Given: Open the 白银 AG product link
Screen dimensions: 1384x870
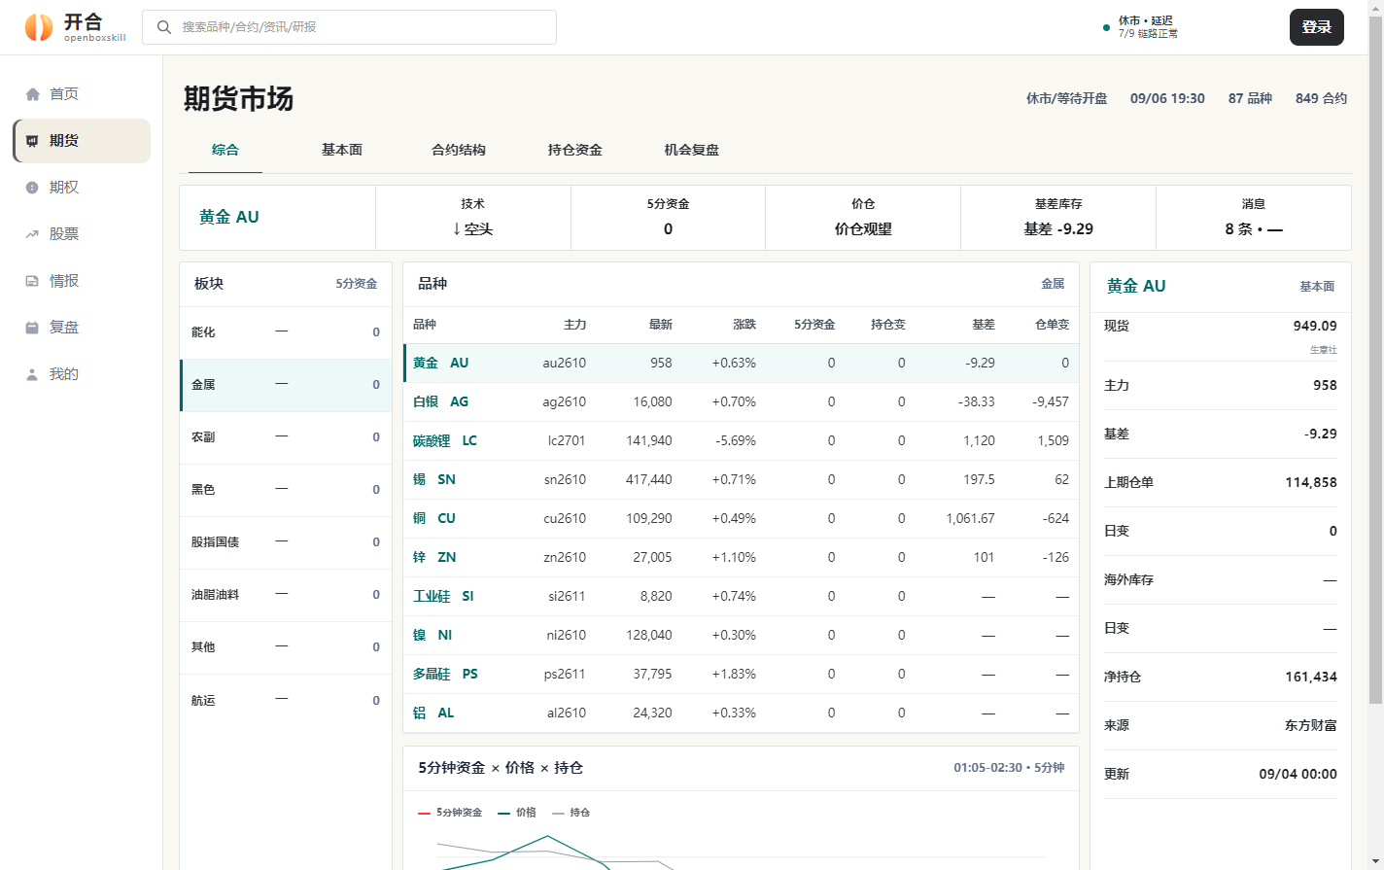Looking at the screenshot, I should click(440, 401).
